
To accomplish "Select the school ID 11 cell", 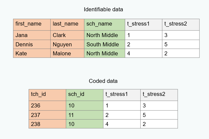I will click(x=84, y=115).
